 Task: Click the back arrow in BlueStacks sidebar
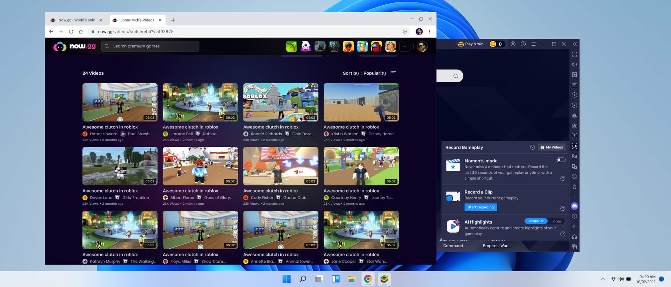click(575, 226)
